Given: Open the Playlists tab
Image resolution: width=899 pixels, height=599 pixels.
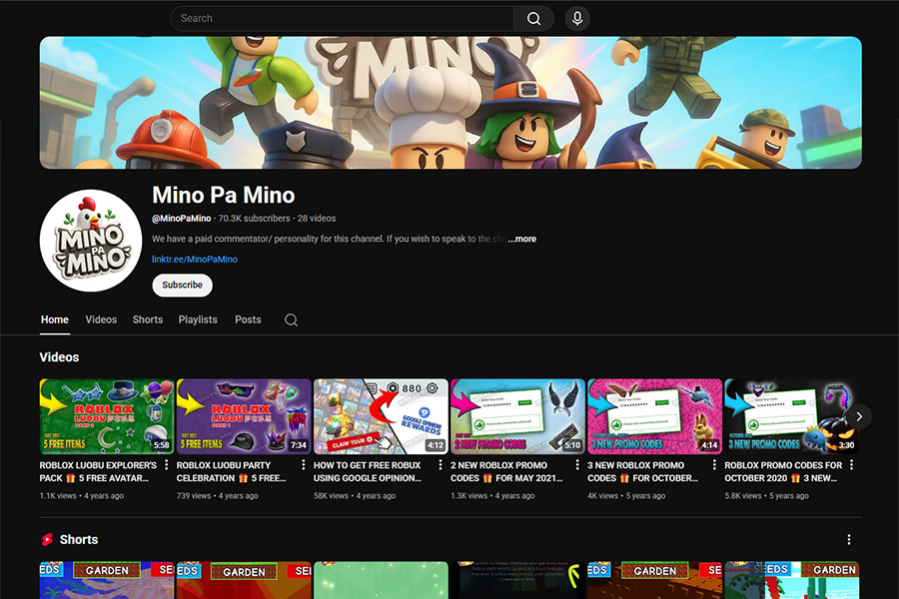Looking at the screenshot, I should coord(198,319).
